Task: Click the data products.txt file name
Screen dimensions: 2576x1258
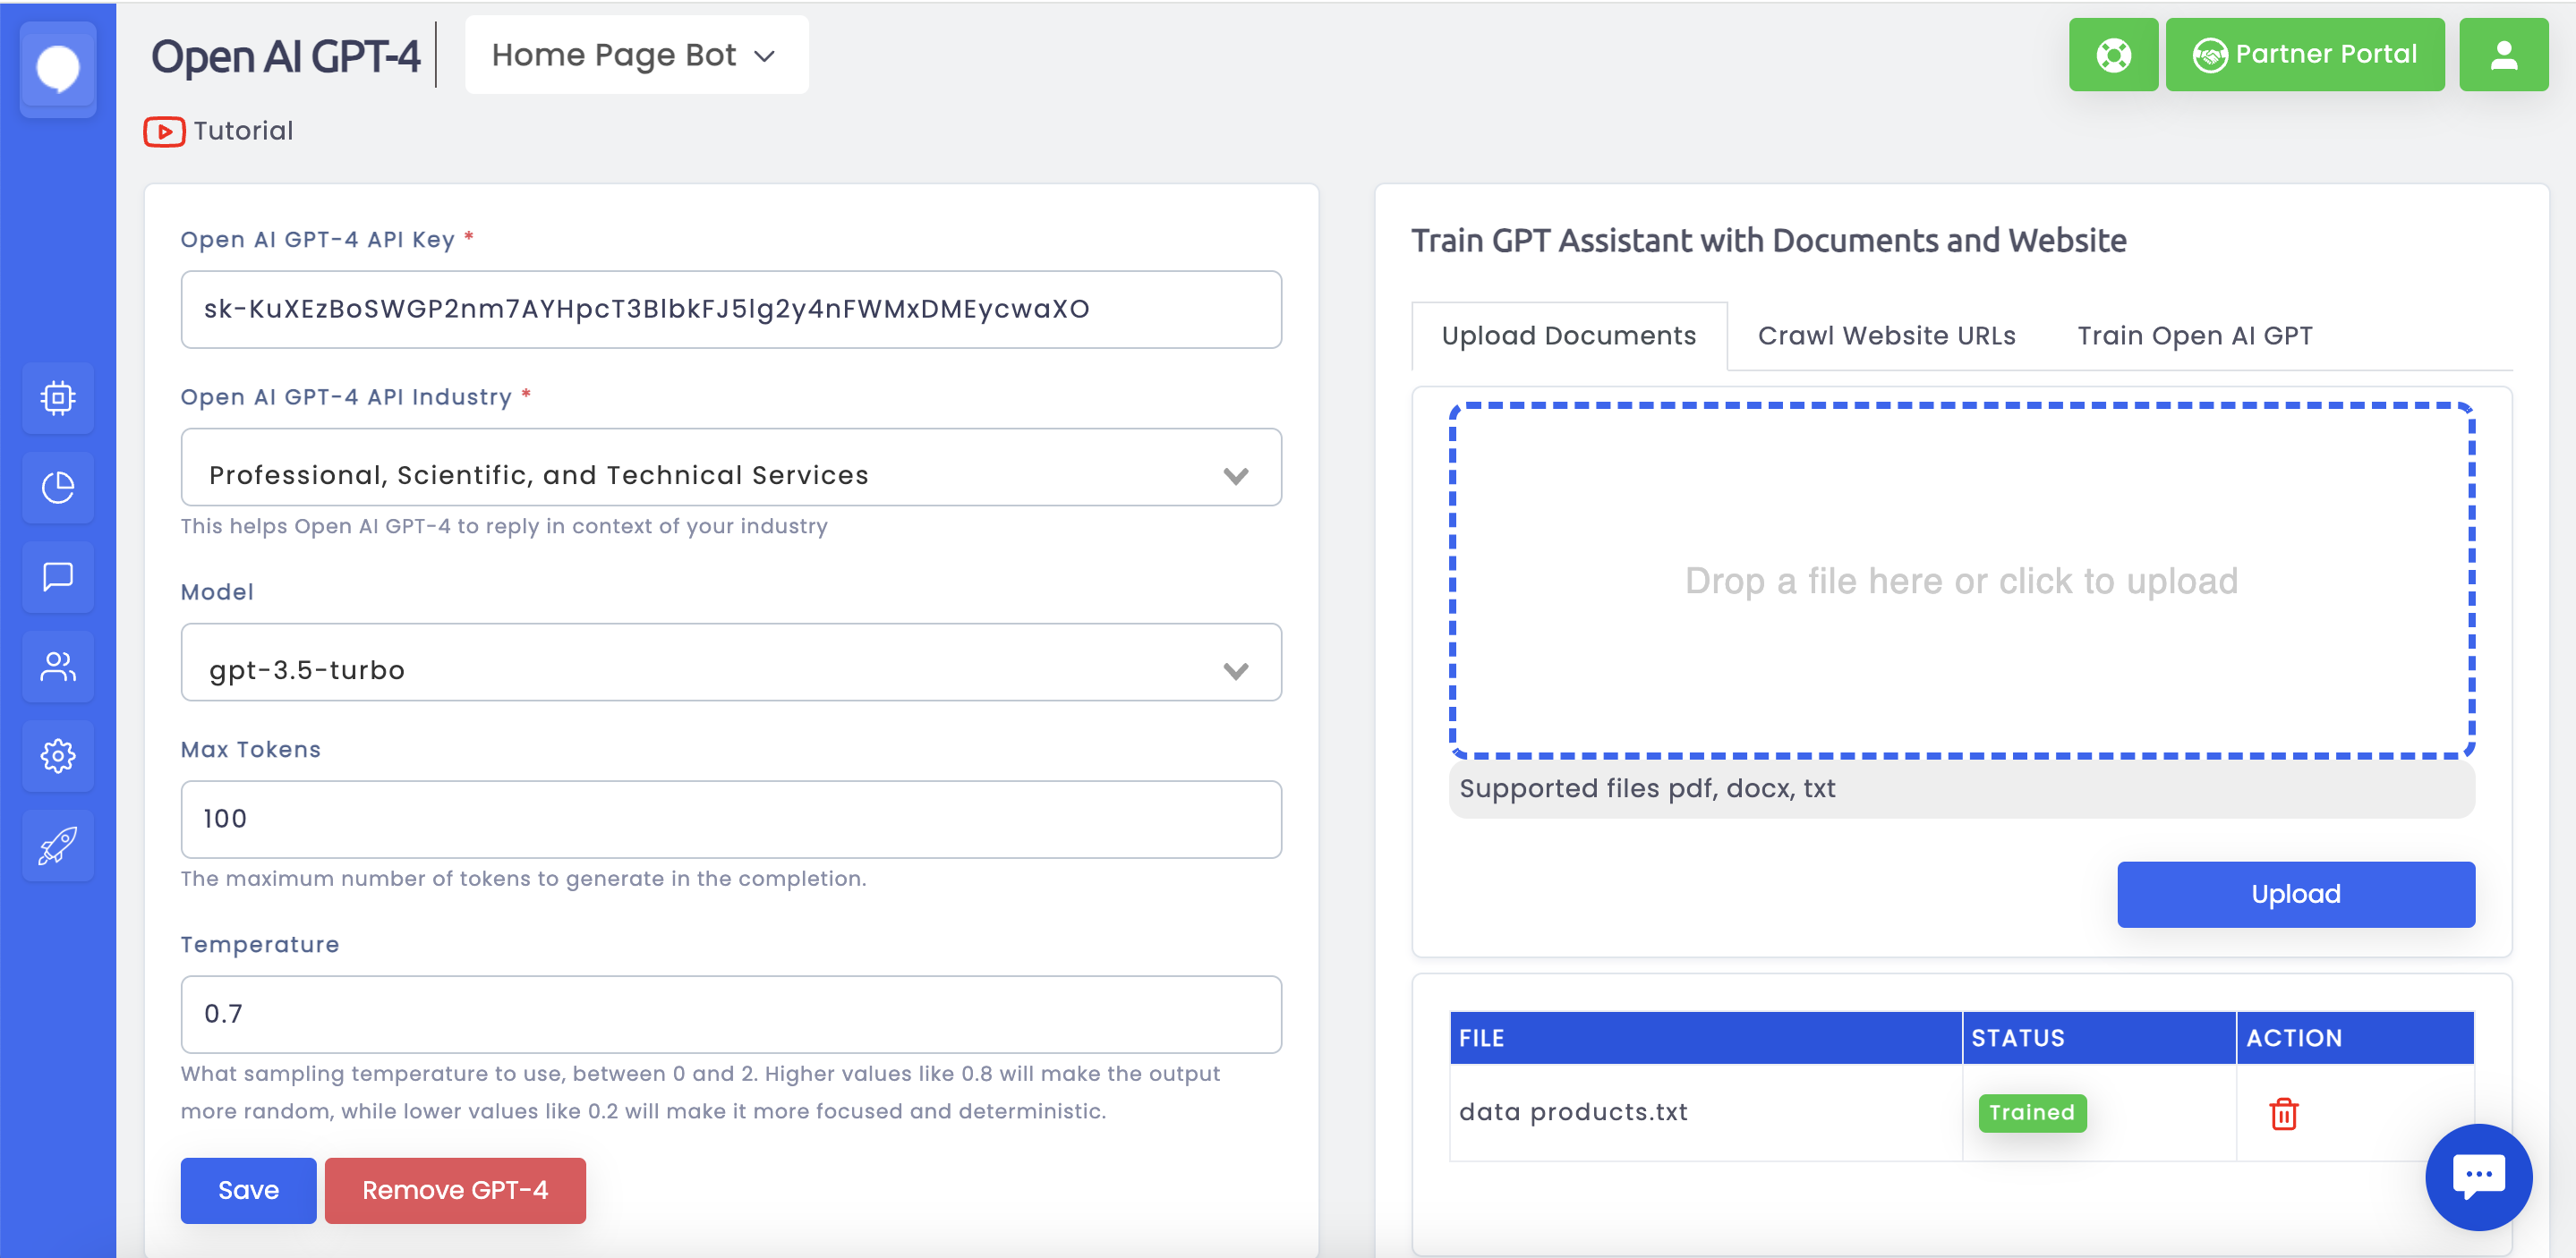Action: tap(1573, 1112)
